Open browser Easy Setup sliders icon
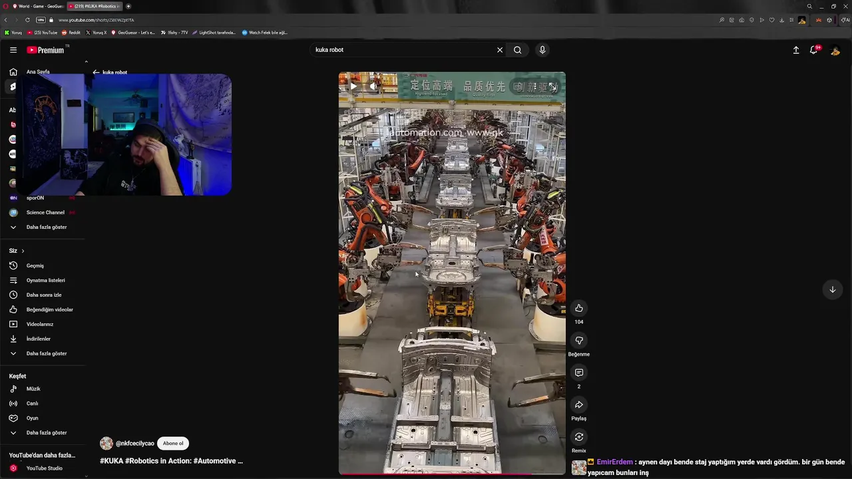The width and height of the screenshot is (852, 479). (x=791, y=20)
